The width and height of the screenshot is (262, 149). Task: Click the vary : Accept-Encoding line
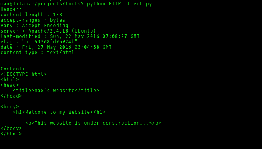(34, 26)
